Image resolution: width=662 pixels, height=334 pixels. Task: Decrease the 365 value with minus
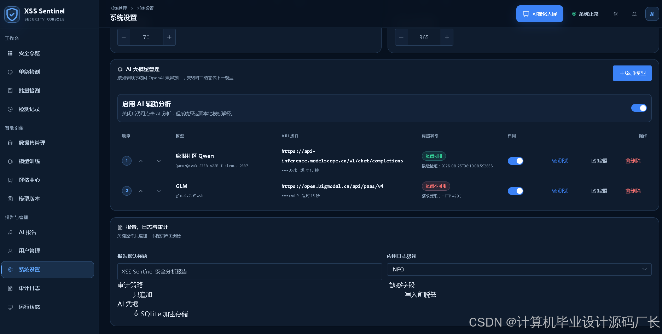pyautogui.click(x=401, y=37)
